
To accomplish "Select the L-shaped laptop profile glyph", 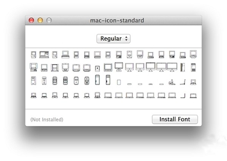I will (183, 96).
